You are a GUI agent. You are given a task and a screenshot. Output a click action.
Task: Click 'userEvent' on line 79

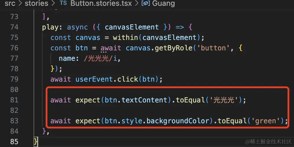pos(94,79)
